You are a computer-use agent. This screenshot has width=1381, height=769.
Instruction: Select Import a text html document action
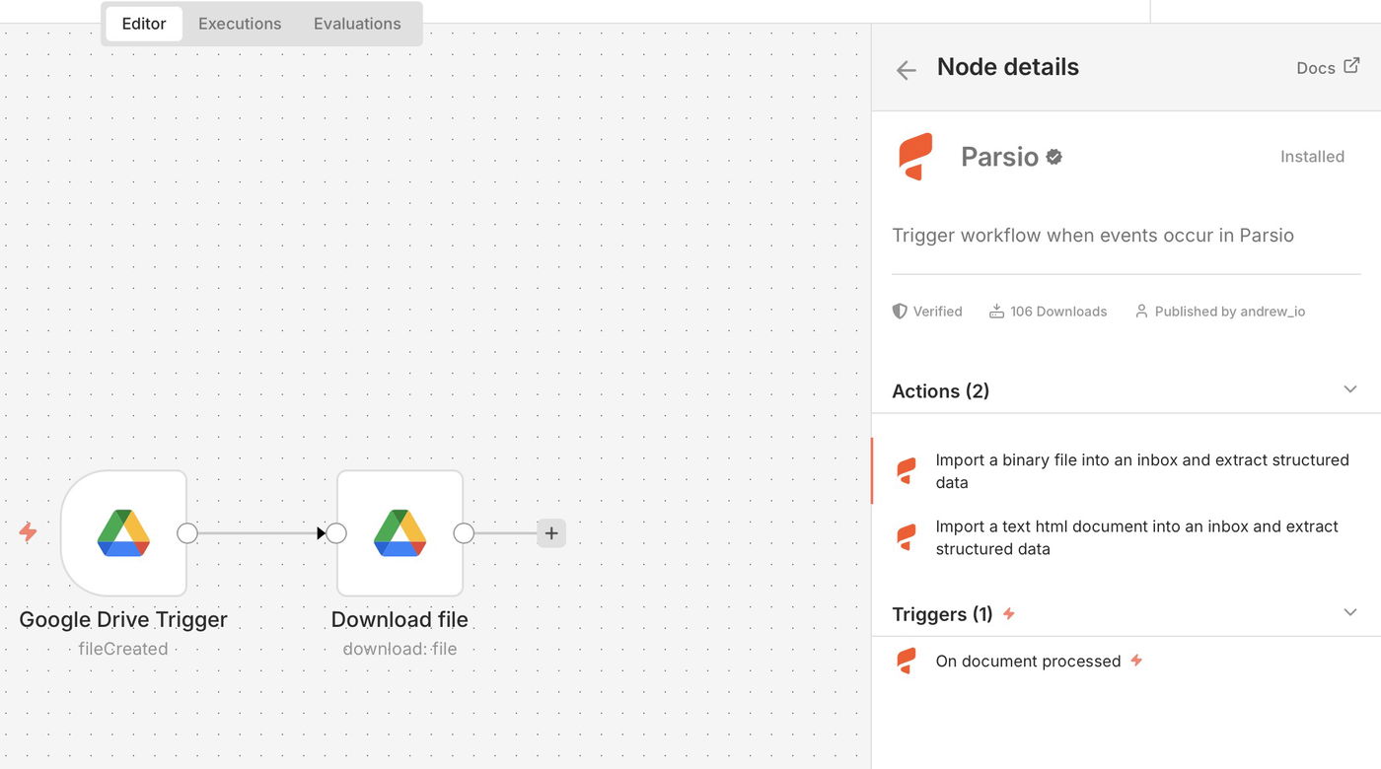click(x=1136, y=537)
